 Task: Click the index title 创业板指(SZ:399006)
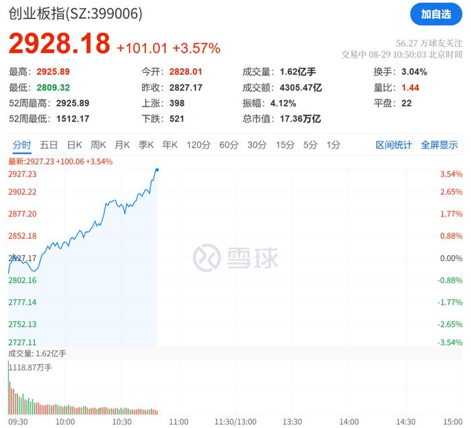point(75,14)
